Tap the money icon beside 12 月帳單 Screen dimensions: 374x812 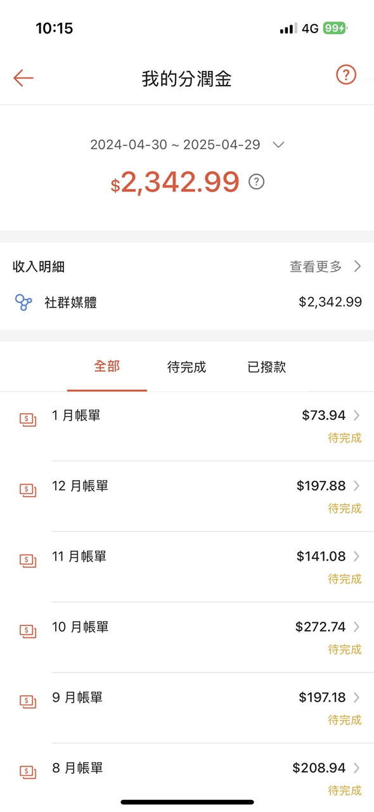27,489
